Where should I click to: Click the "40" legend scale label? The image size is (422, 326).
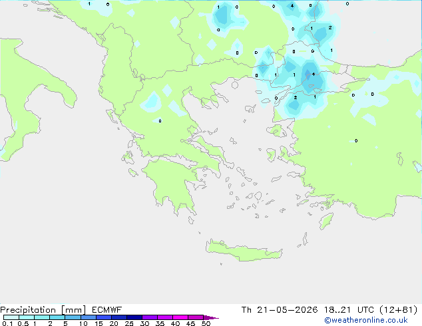(x=176, y=323)
